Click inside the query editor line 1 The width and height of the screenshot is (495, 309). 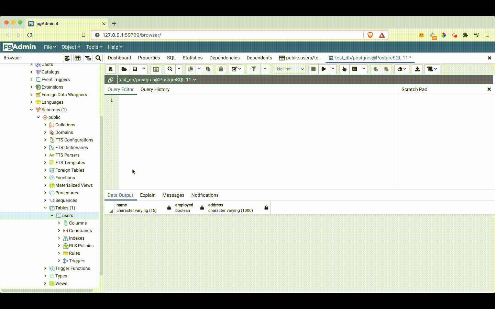point(258,100)
